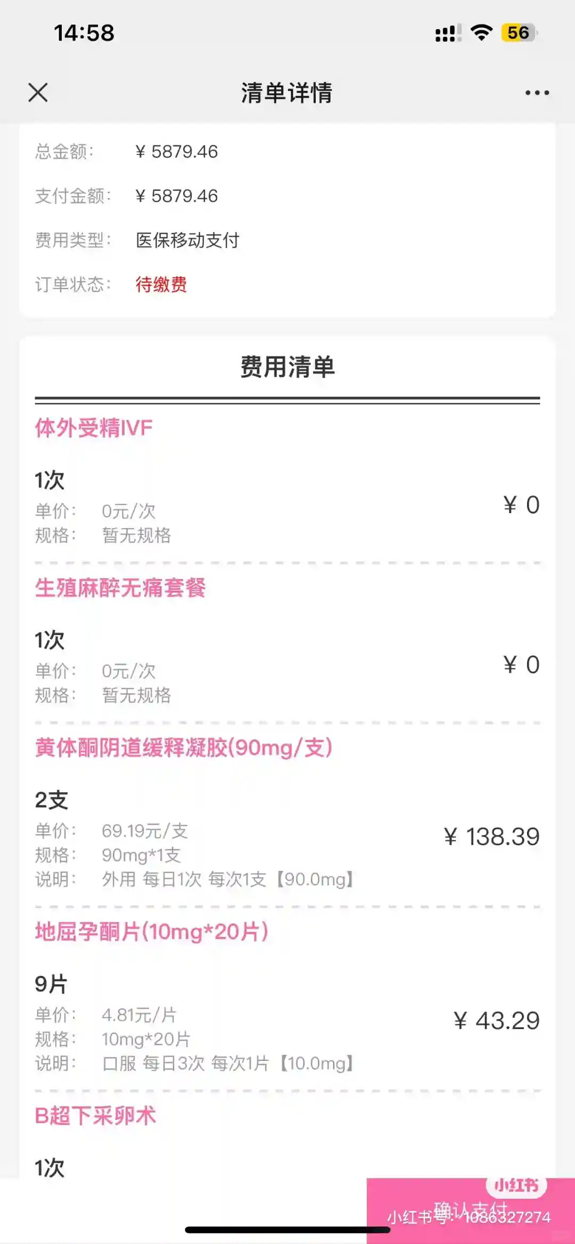Tap the ¥ 43.29 price amount
The width and height of the screenshot is (575, 1244).
pos(496,1020)
